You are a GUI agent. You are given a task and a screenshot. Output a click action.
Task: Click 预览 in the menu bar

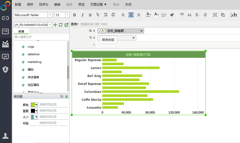(81, 5)
